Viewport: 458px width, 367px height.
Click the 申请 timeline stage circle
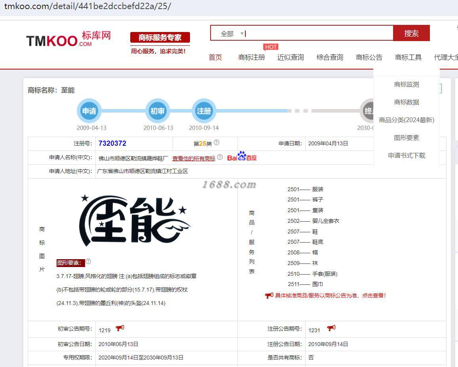point(89,111)
